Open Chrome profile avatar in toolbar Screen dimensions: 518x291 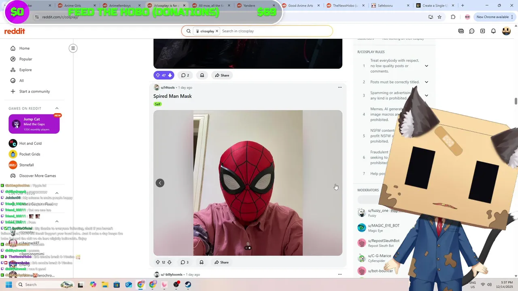pyautogui.click(x=467, y=17)
